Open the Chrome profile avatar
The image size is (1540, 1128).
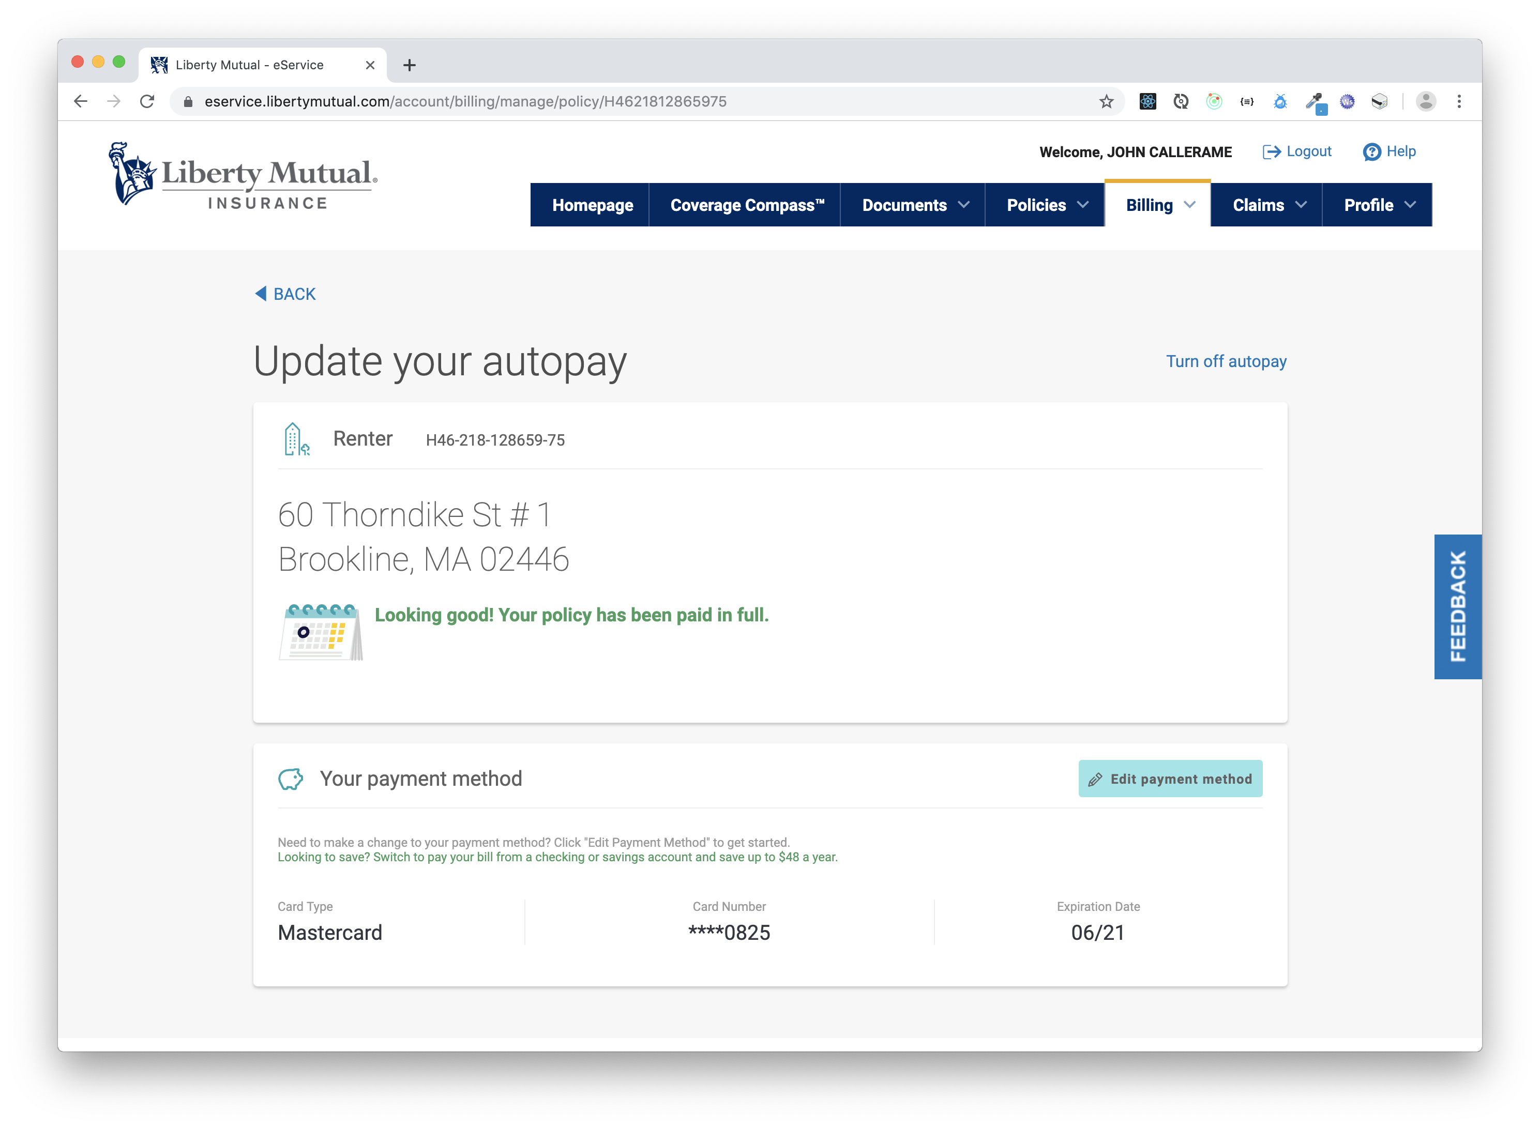(x=1425, y=101)
